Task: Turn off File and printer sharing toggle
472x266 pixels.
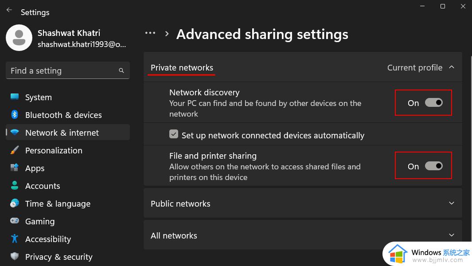Action: [434, 166]
